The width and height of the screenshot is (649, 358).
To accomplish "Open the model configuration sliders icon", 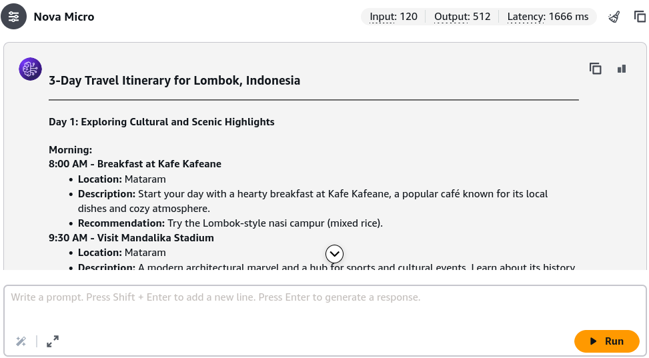I will (x=13, y=17).
